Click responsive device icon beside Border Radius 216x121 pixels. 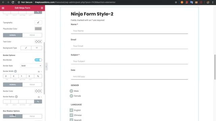(x=16, y=96)
